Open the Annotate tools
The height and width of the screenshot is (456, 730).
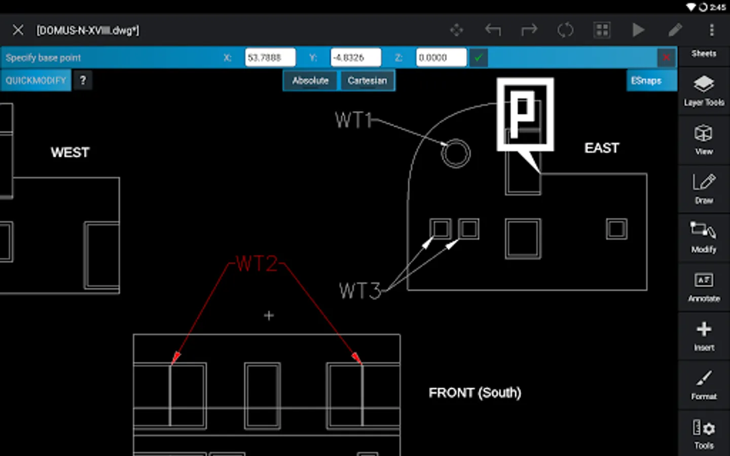[x=704, y=287]
